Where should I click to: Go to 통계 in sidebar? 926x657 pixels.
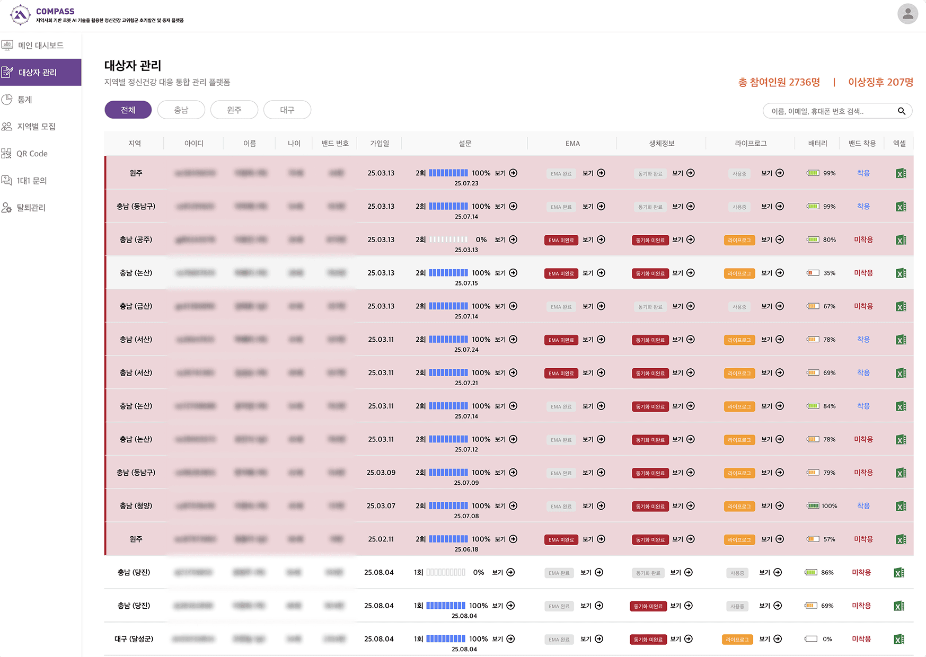[x=25, y=100]
